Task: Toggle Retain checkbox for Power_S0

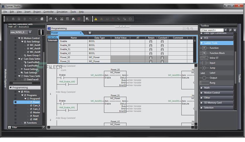Action: pyautogui.click(x=151, y=58)
